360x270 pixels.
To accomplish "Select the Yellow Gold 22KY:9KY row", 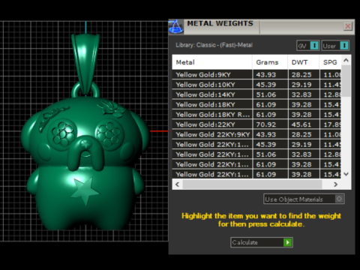I will [x=256, y=134].
